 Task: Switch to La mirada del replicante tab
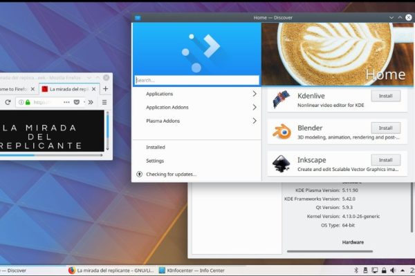pyautogui.click(x=68, y=89)
